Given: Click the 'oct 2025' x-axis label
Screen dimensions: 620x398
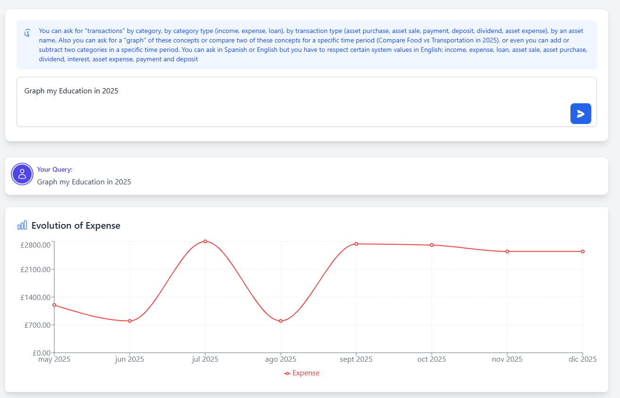Looking at the screenshot, I should tap(432, 359).
